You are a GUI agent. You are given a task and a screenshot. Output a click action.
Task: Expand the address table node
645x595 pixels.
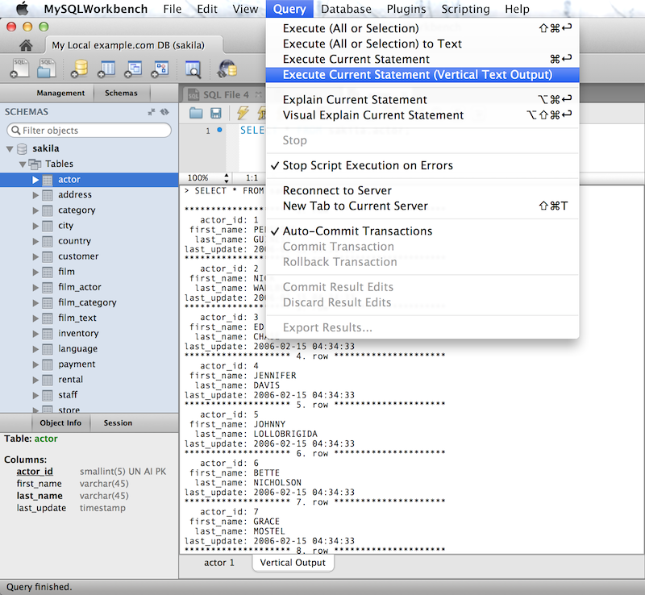coord(35,195)
